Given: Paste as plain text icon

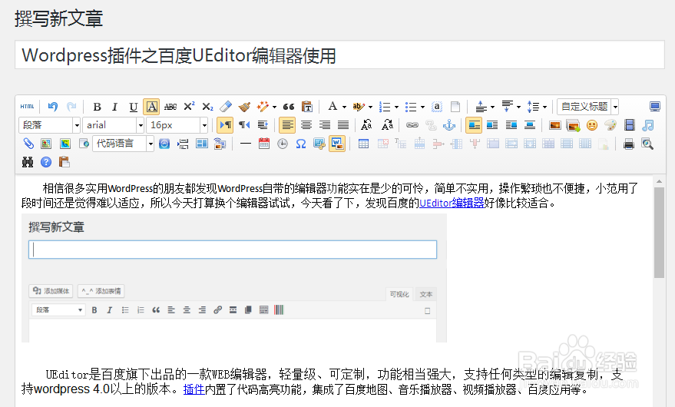Looking at the screenshot, I should pos(307,107).
